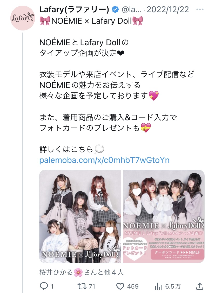This screenshot has width=215, height=293.
Task: Tap the 459 likes count
Action: [x=133, y=286]
